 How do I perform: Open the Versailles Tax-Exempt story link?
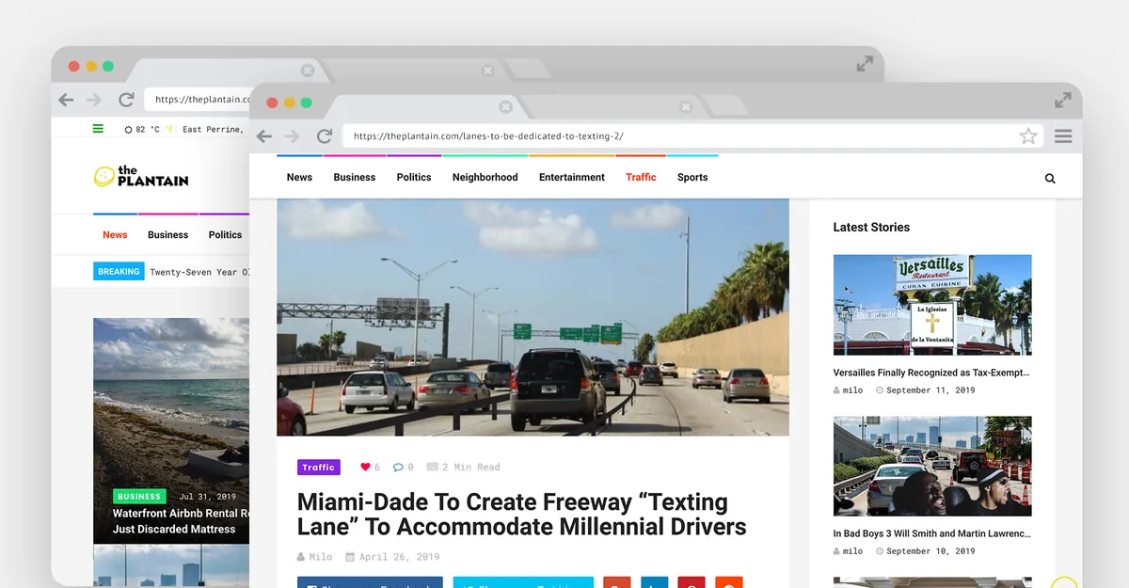[931, 373]
